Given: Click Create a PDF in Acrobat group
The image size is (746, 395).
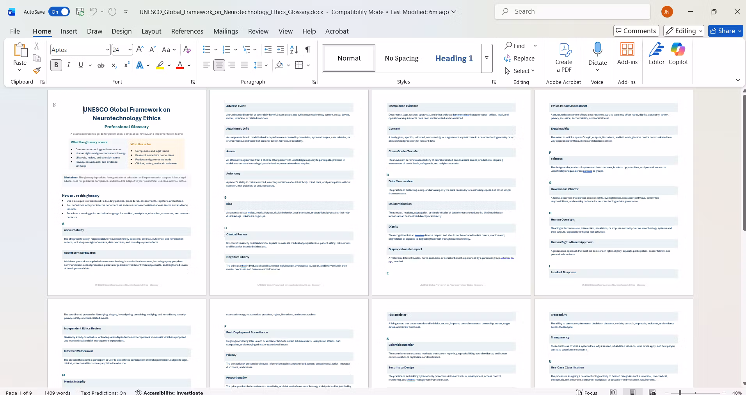Looking at the screenshot, I should [564, 58].
